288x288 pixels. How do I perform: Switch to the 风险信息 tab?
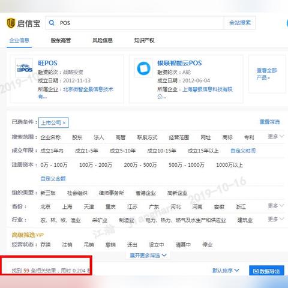click(103, 40)
